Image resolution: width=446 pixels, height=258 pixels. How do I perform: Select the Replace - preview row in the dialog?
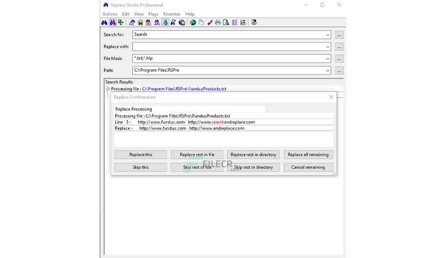[224, 128]
